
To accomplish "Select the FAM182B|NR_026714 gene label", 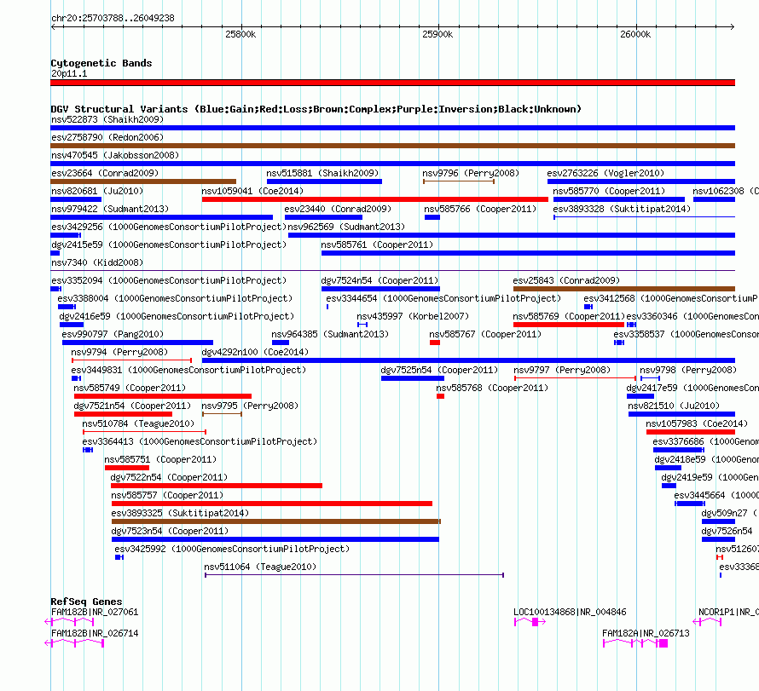I will [95, 633].
